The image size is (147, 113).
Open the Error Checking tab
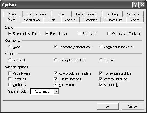(87, 14)
